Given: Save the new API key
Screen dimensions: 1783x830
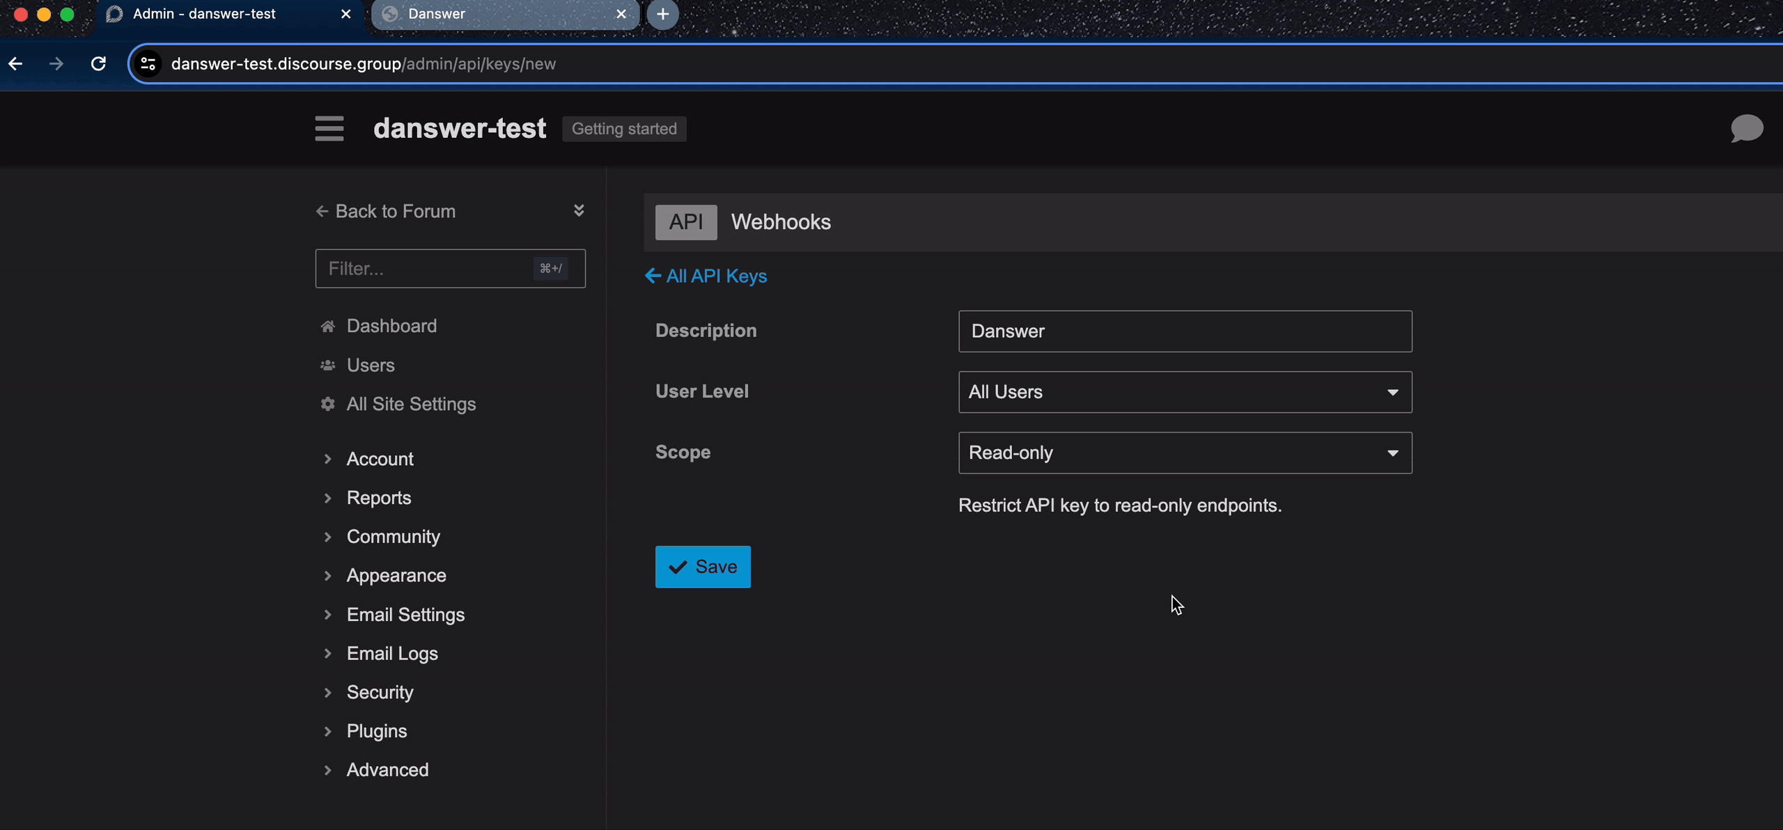Looking at the screenshot, I should point(702,566).
